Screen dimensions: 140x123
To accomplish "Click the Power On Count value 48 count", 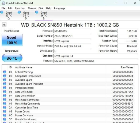I will click(x=128, y=46).
